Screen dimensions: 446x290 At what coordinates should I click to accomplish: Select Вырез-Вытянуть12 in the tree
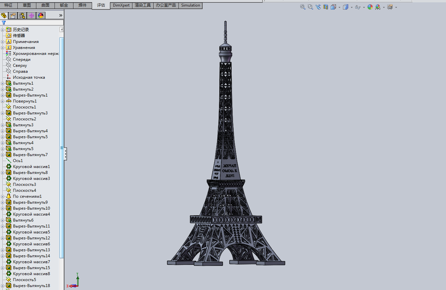point(31,238)
